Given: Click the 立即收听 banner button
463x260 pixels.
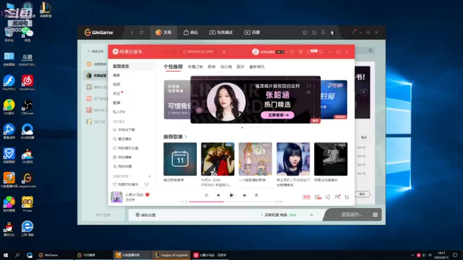Looking at the screenshot, I should (x=278, y=115).
